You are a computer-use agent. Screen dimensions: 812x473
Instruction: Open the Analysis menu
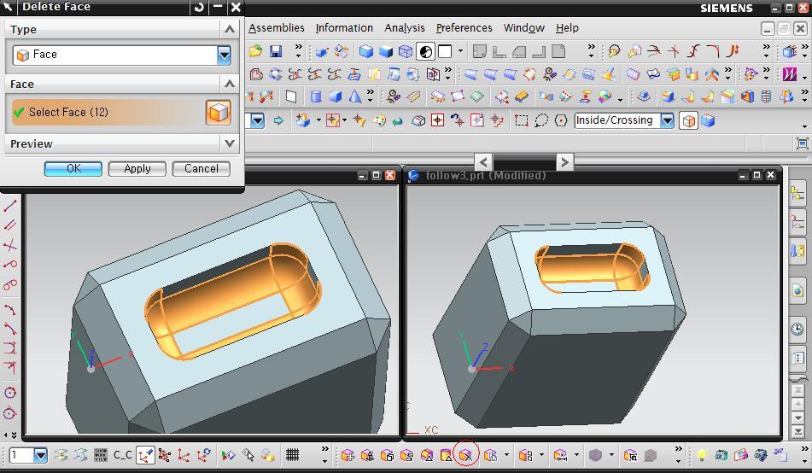(x=404, y=27)
